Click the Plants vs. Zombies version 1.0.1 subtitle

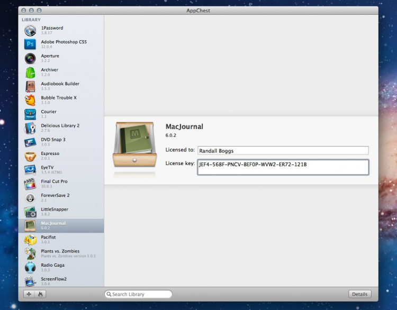coord(68,256)
